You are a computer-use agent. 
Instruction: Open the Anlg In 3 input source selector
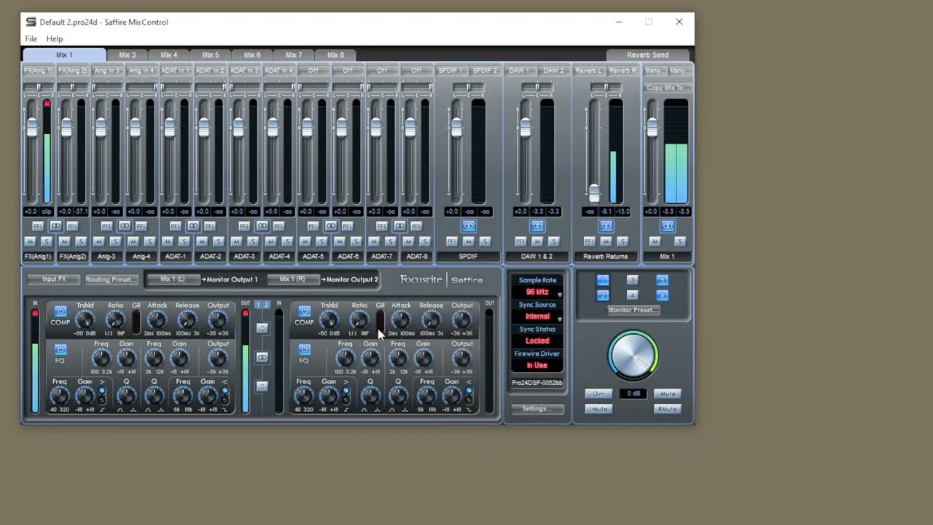[107, 71]
